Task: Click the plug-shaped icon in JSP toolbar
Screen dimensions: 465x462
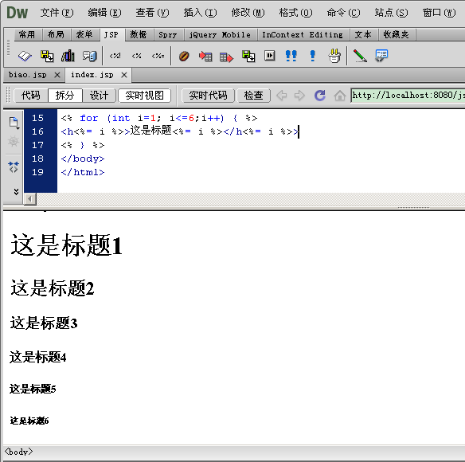Action: click(x=334, y=56)
